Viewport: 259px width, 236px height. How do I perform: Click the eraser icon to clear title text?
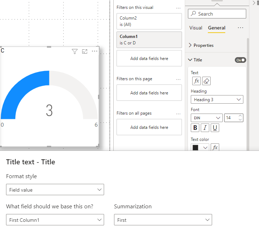click(206, 81)
